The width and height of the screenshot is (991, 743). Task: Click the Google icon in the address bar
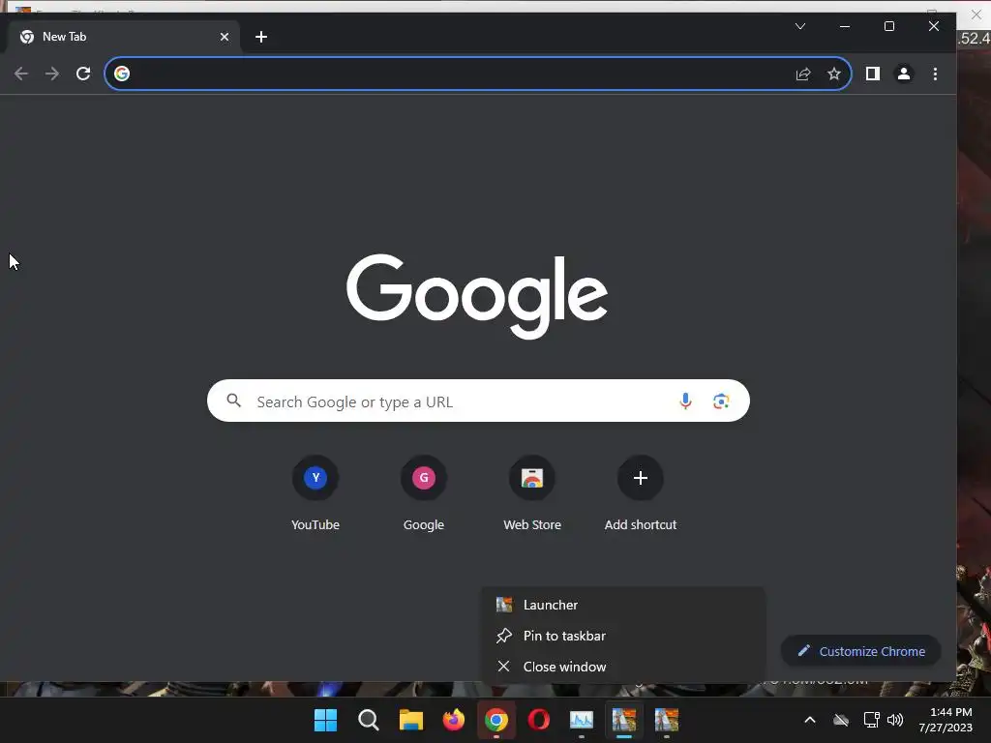click(x=122, y=74)
